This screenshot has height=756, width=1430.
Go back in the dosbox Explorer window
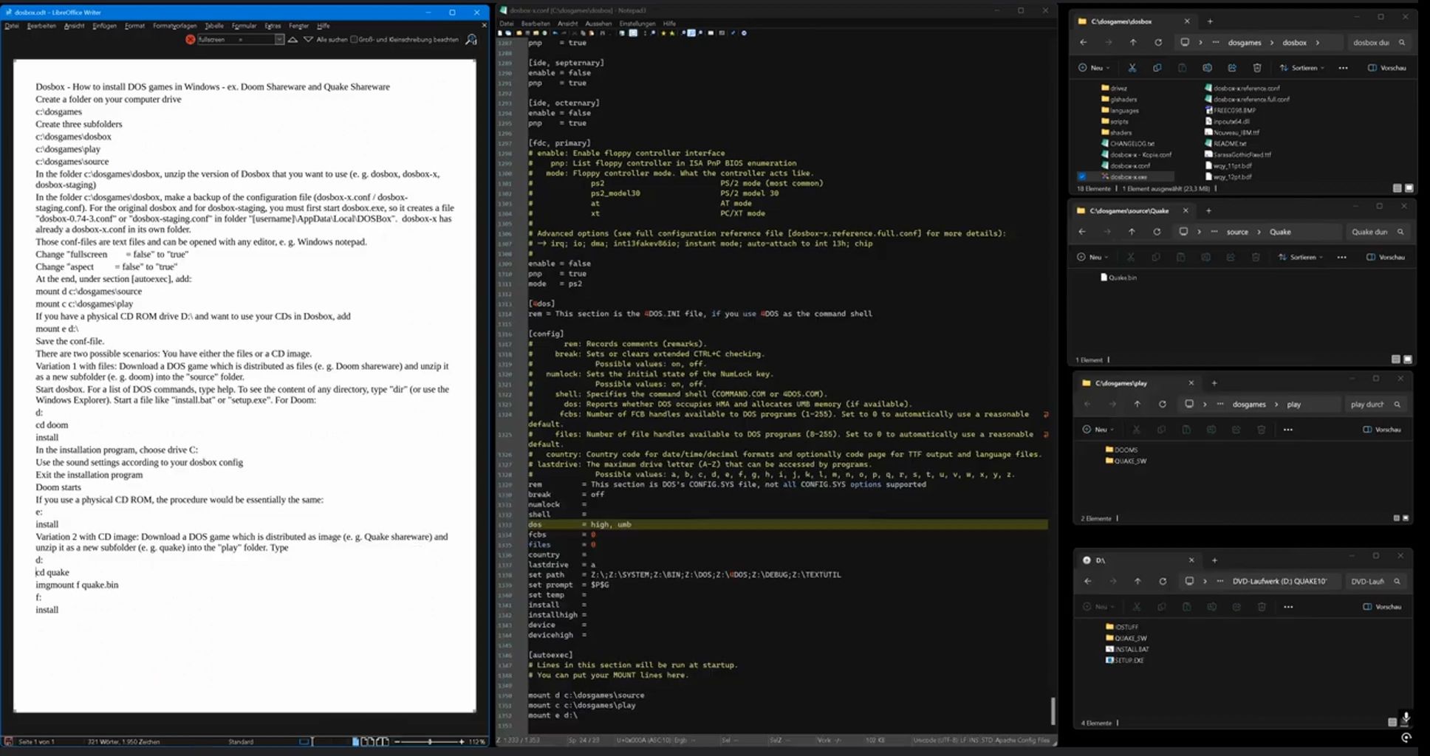(x=1084, y=42)
